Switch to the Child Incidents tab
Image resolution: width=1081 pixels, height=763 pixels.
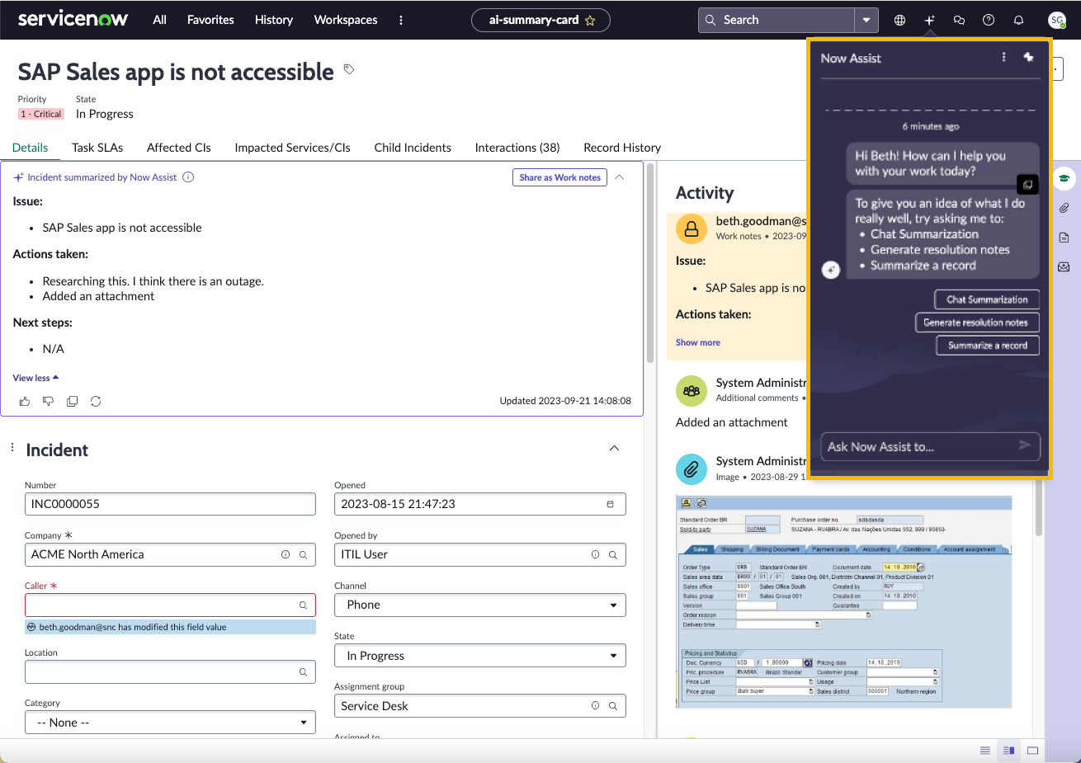pos(413,148)
